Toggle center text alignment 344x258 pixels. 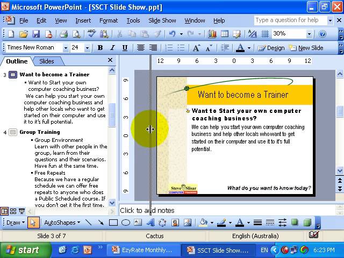pos(141,48)
